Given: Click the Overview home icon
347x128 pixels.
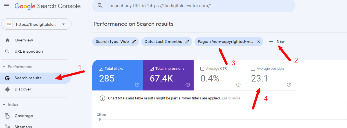Looking at the screenshot, I should pyautogui.click(x=7, y=40).
